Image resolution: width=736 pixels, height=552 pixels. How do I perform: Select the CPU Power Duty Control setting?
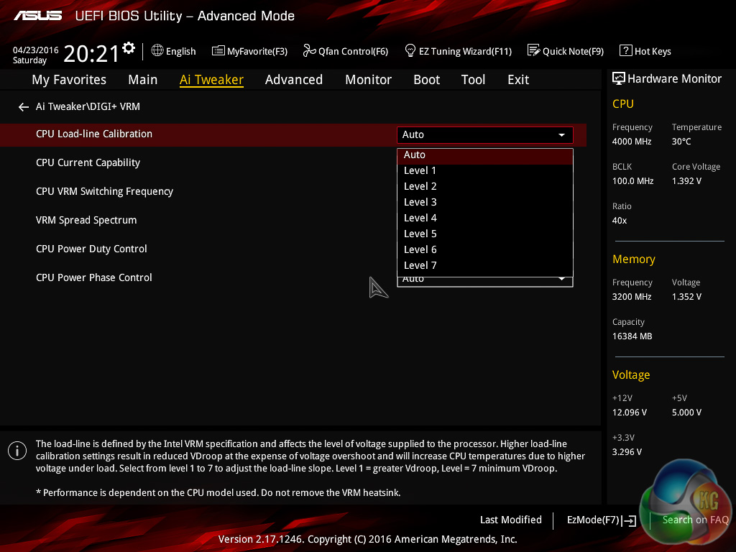click(91, 249)
